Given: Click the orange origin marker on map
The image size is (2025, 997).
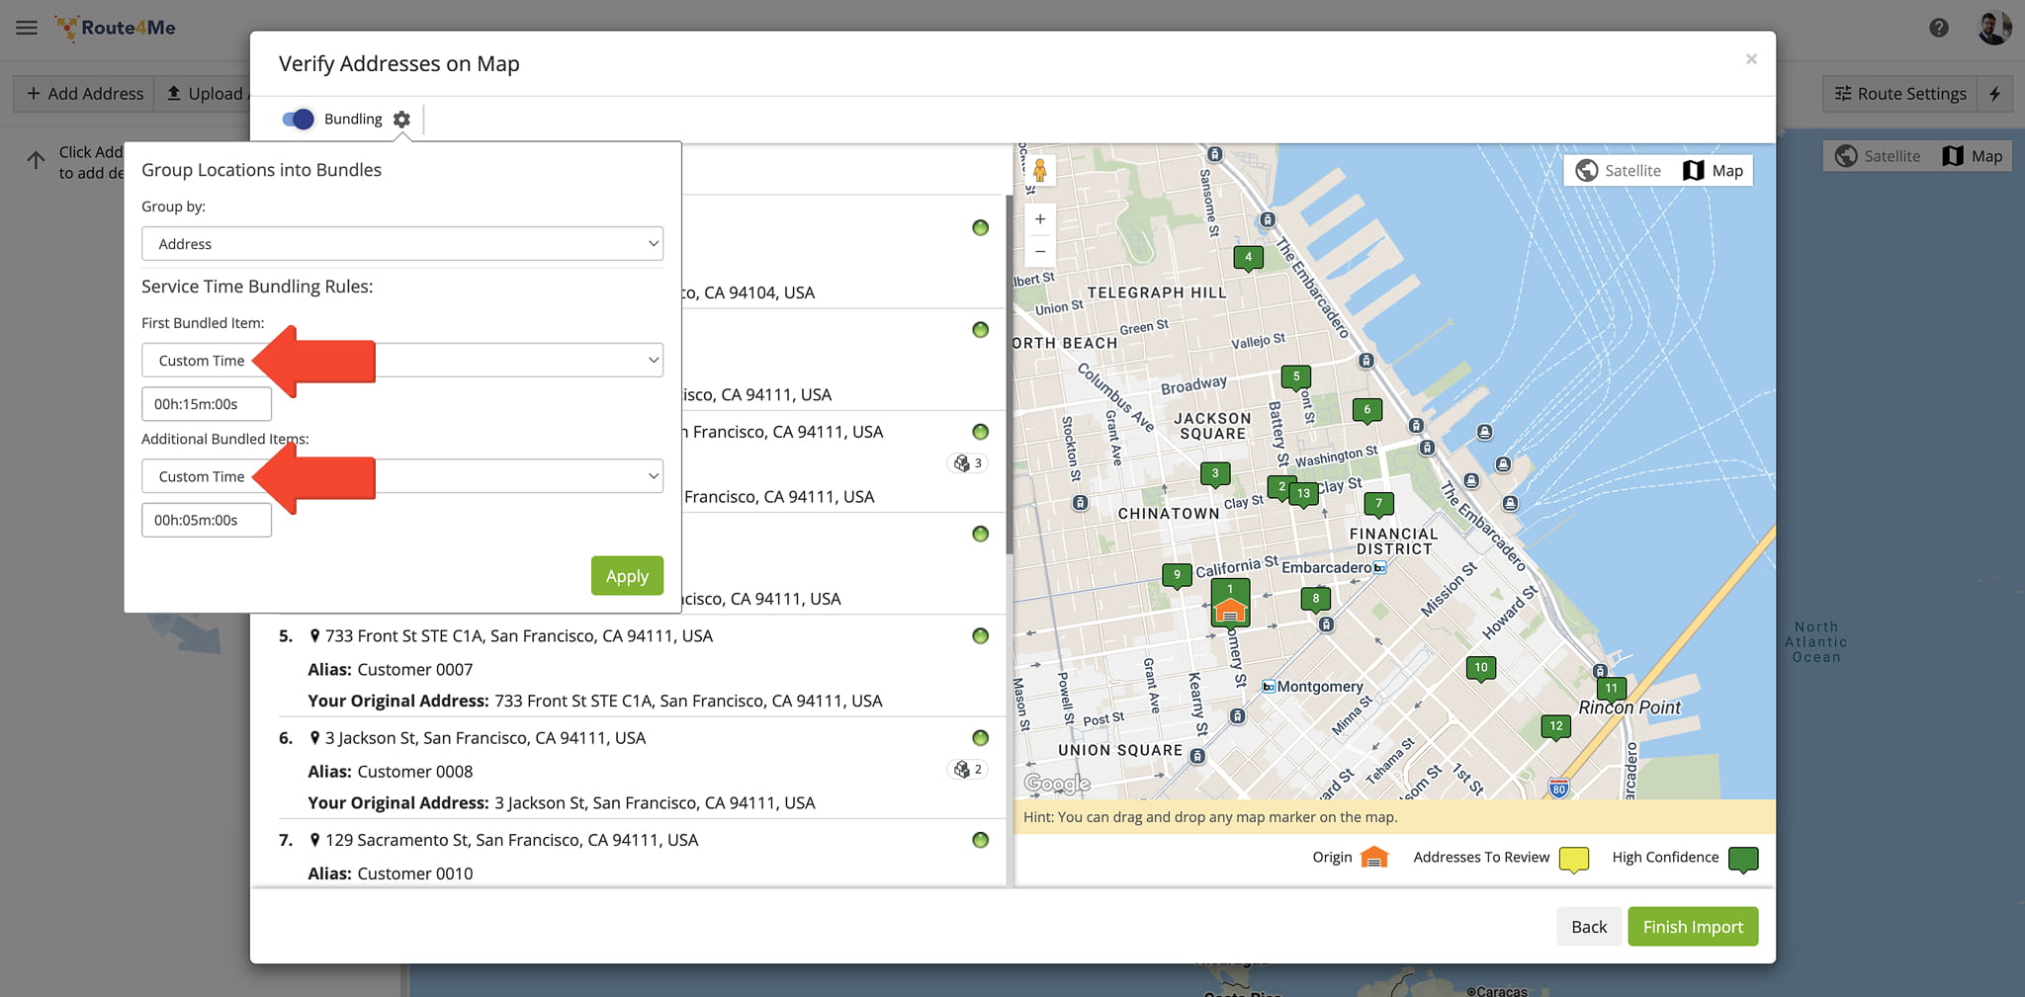Looking at the screenshot, I should (x=1229, y=613).
